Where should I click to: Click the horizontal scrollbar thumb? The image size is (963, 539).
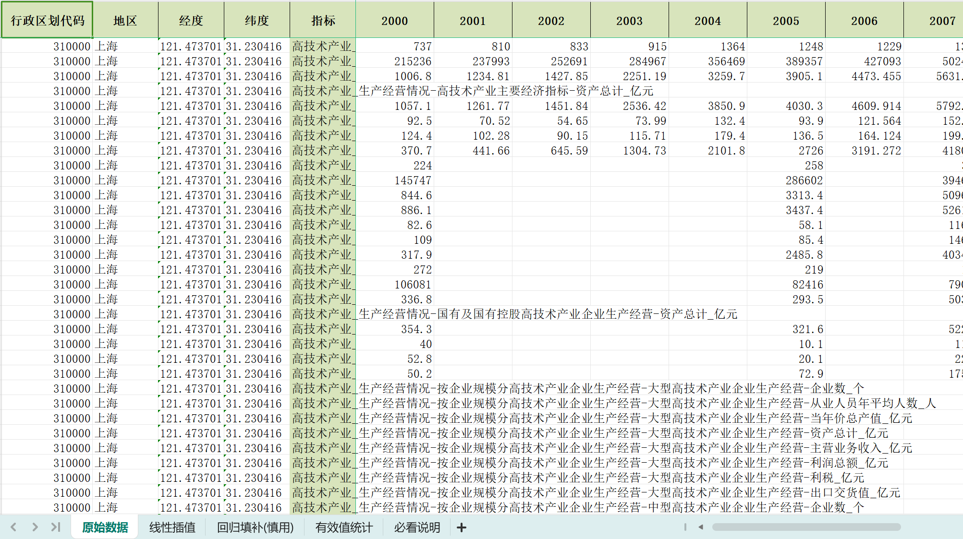806,527
